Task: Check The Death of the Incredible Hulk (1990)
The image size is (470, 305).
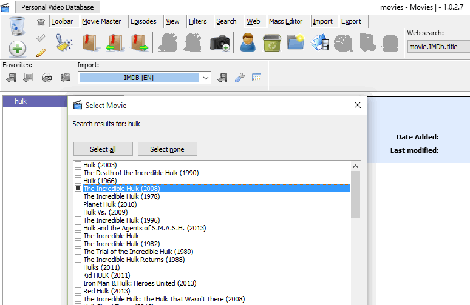Action: tap(78, 173)
